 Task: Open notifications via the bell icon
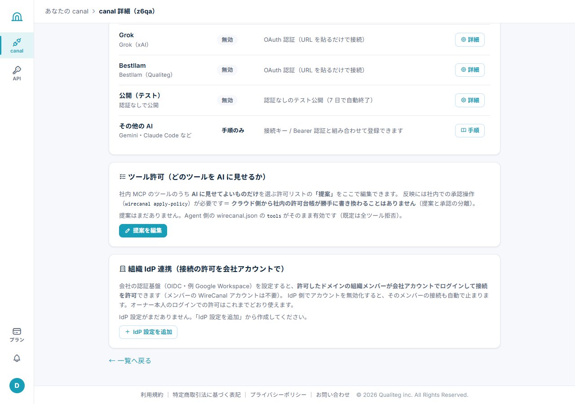click(x=17, y=358)
